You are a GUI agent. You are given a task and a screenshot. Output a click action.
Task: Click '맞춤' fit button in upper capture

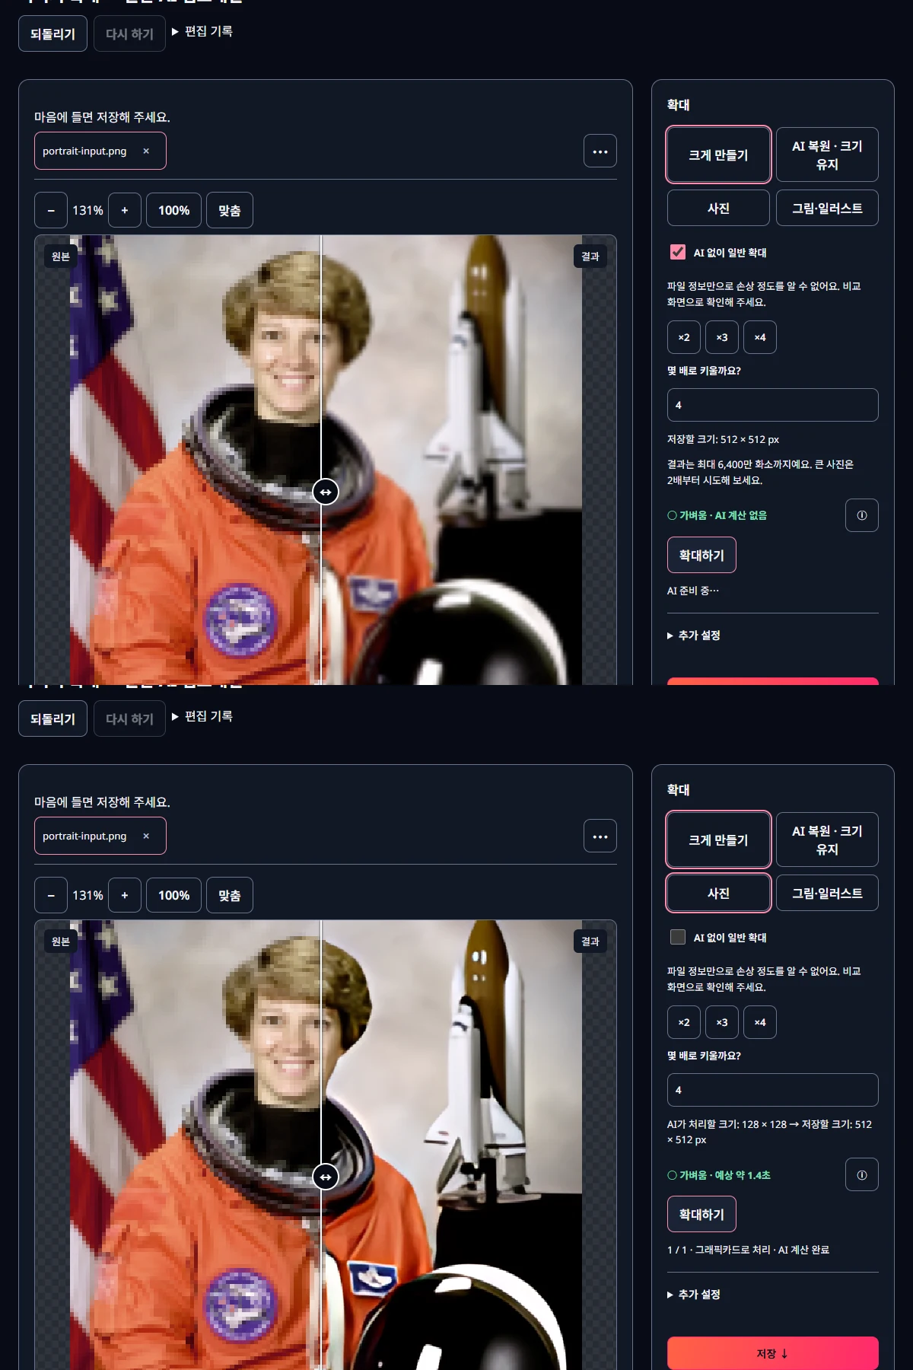click(x=230, y=210)
